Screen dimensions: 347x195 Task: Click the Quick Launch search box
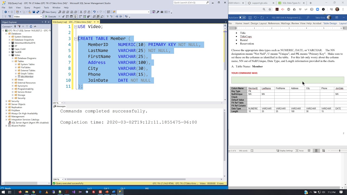pos(191,3)
